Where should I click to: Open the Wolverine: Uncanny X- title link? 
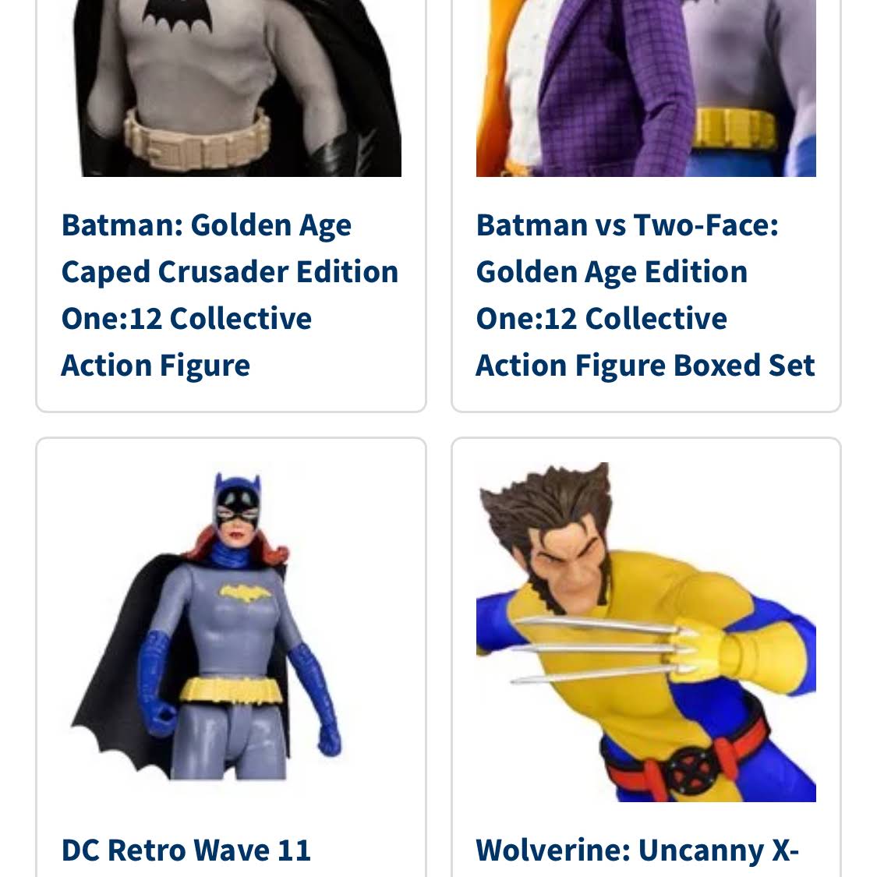pos(637,850)
